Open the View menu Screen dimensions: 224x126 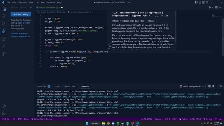tap(31, 2)
